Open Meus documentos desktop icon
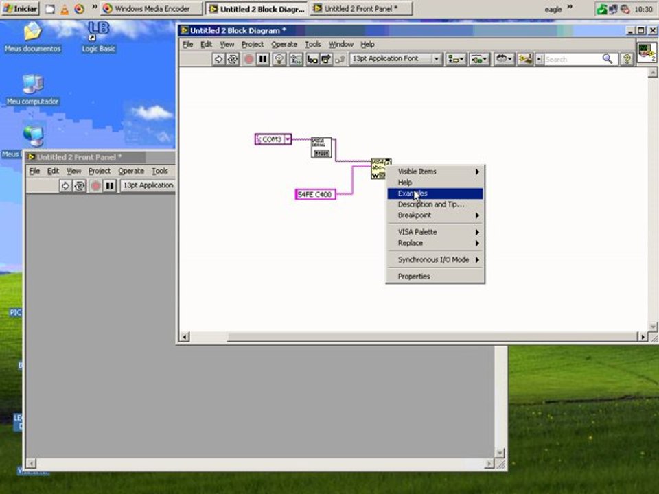The image size is (659, 494). [33, 37]
